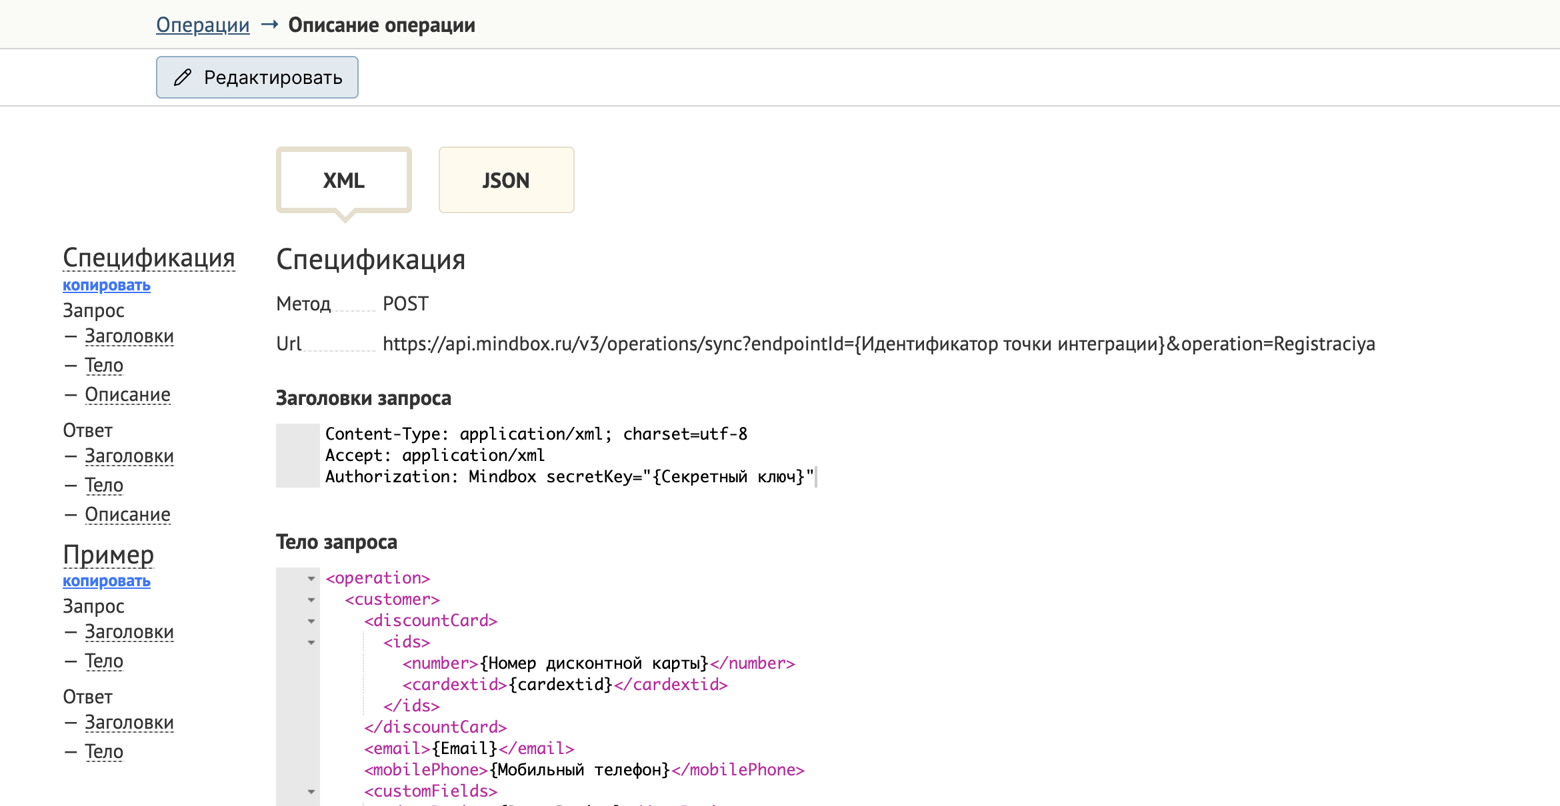The height and width of the screenshot is (806, 1560).
Task: Click the Accept: application/xml line
Action: click(x=435, y=456)
